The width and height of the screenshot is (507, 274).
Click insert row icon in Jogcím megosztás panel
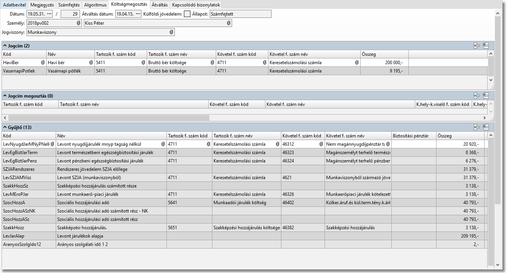point(477,96)
